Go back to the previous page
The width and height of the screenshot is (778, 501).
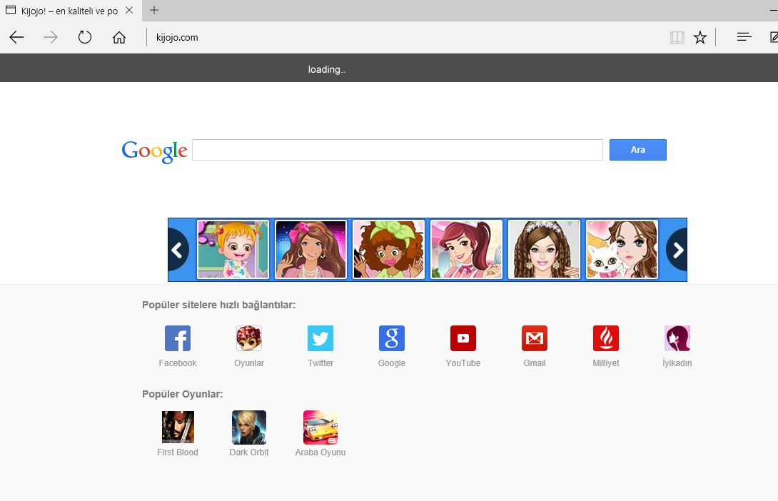16,37
